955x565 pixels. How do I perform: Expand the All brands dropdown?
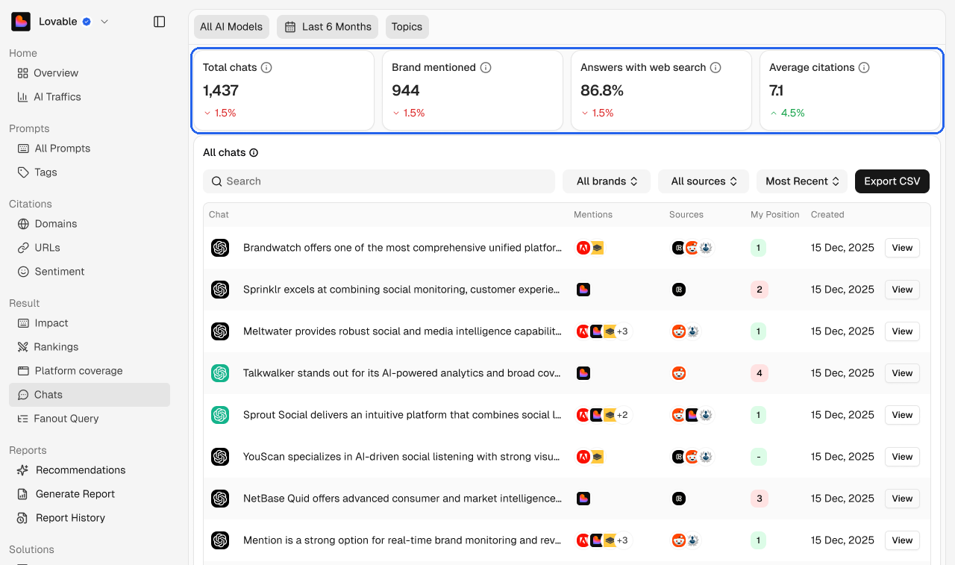click(607, 181)
